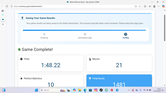Click the Perfect Matches star icon
The height and width of the screenshot is (93, 166).
[21, 78]
